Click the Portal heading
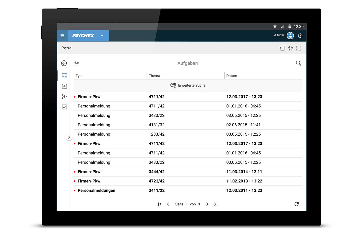362x237 pixels. click(67, 48)
